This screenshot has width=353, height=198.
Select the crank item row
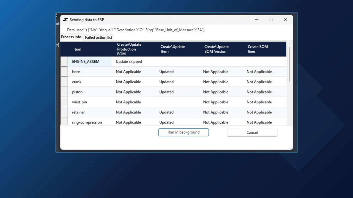coord(177,82)
